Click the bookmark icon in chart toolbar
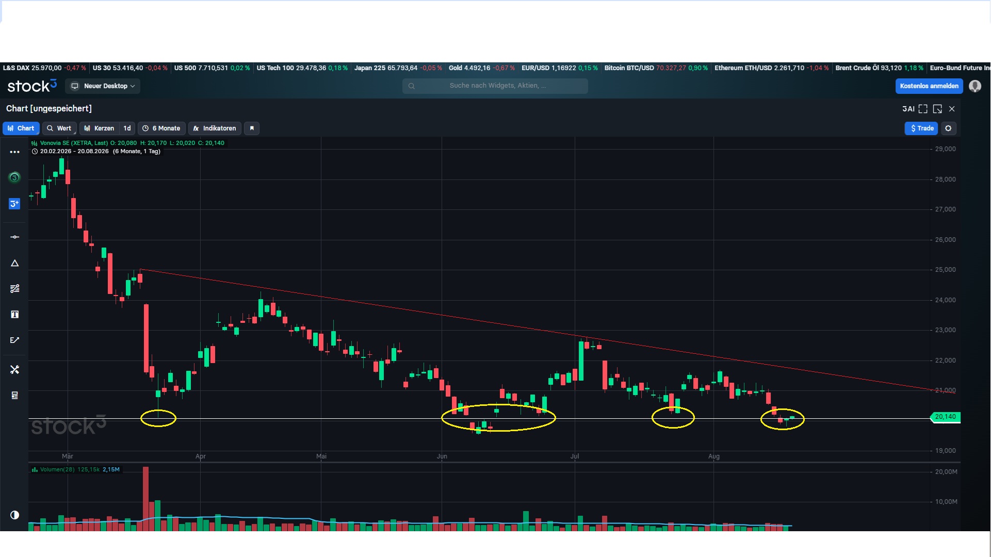 [x=252, y=128]
